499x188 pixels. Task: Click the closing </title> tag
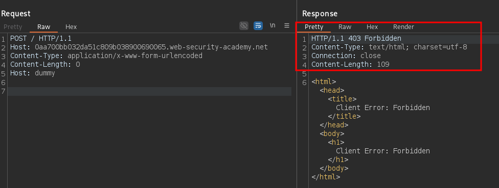(x=344, y=116)
